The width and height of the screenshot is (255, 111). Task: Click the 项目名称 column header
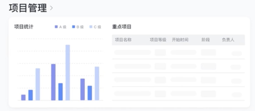pos(123,40)
